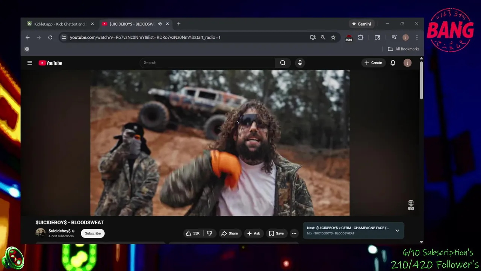Open Chrome profile avatar 'j'
Screen dimensions: 481x271
point(405,37)
